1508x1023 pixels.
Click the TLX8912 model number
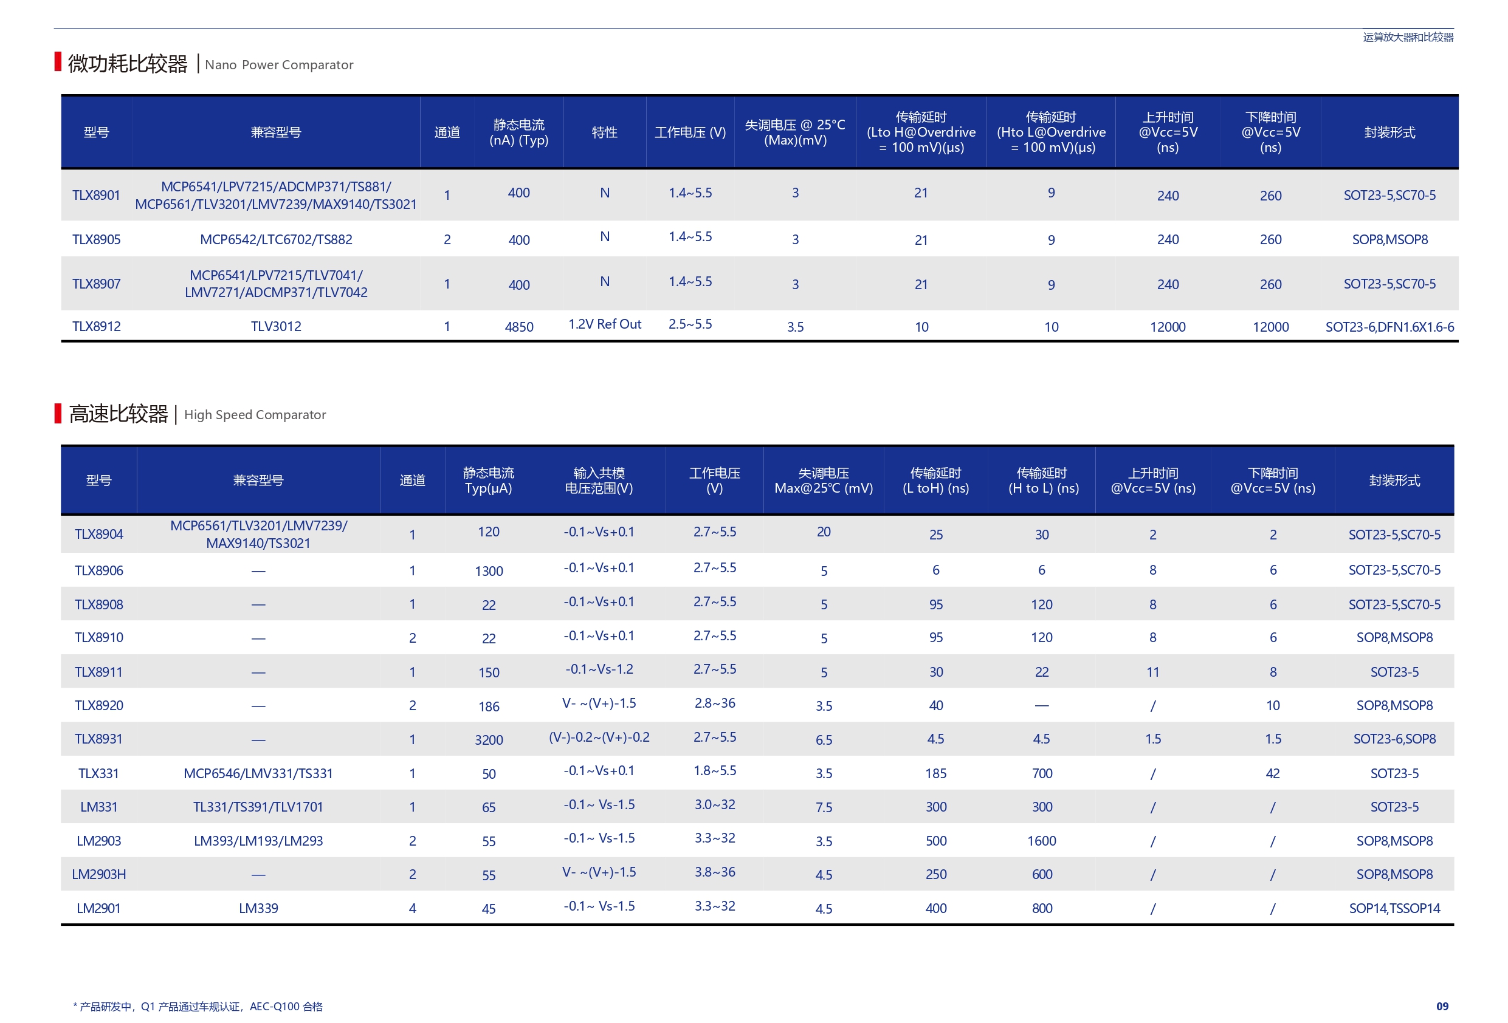pos(96,326)
